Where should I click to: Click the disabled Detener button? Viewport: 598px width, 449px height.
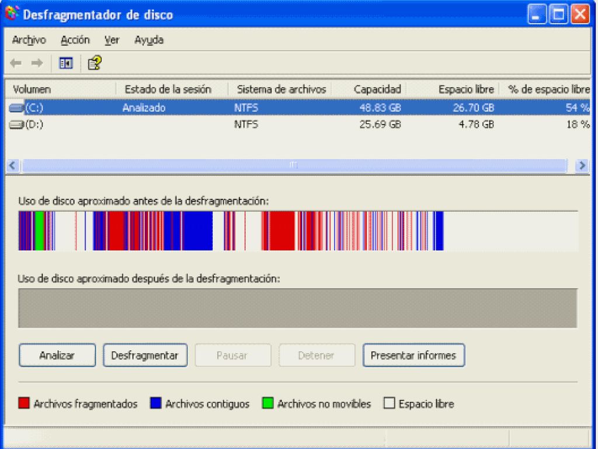317,355
